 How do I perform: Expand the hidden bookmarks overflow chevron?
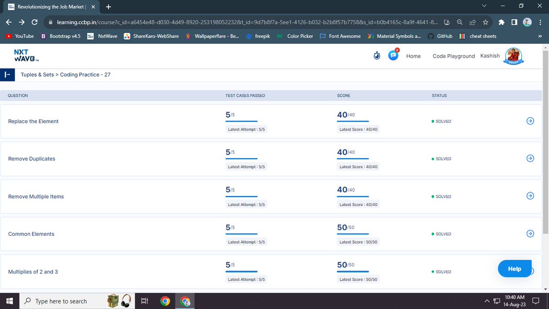[541, 36]
